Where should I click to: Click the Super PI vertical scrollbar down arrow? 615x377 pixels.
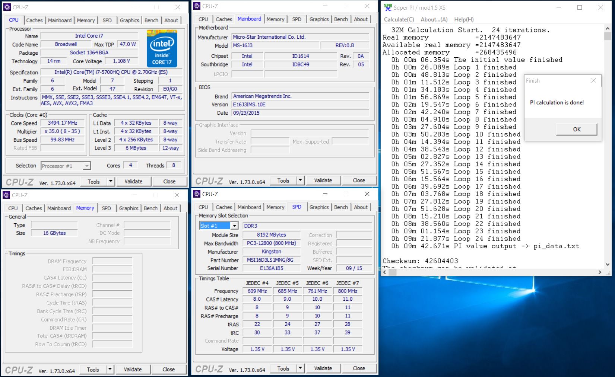coord(608,265)
